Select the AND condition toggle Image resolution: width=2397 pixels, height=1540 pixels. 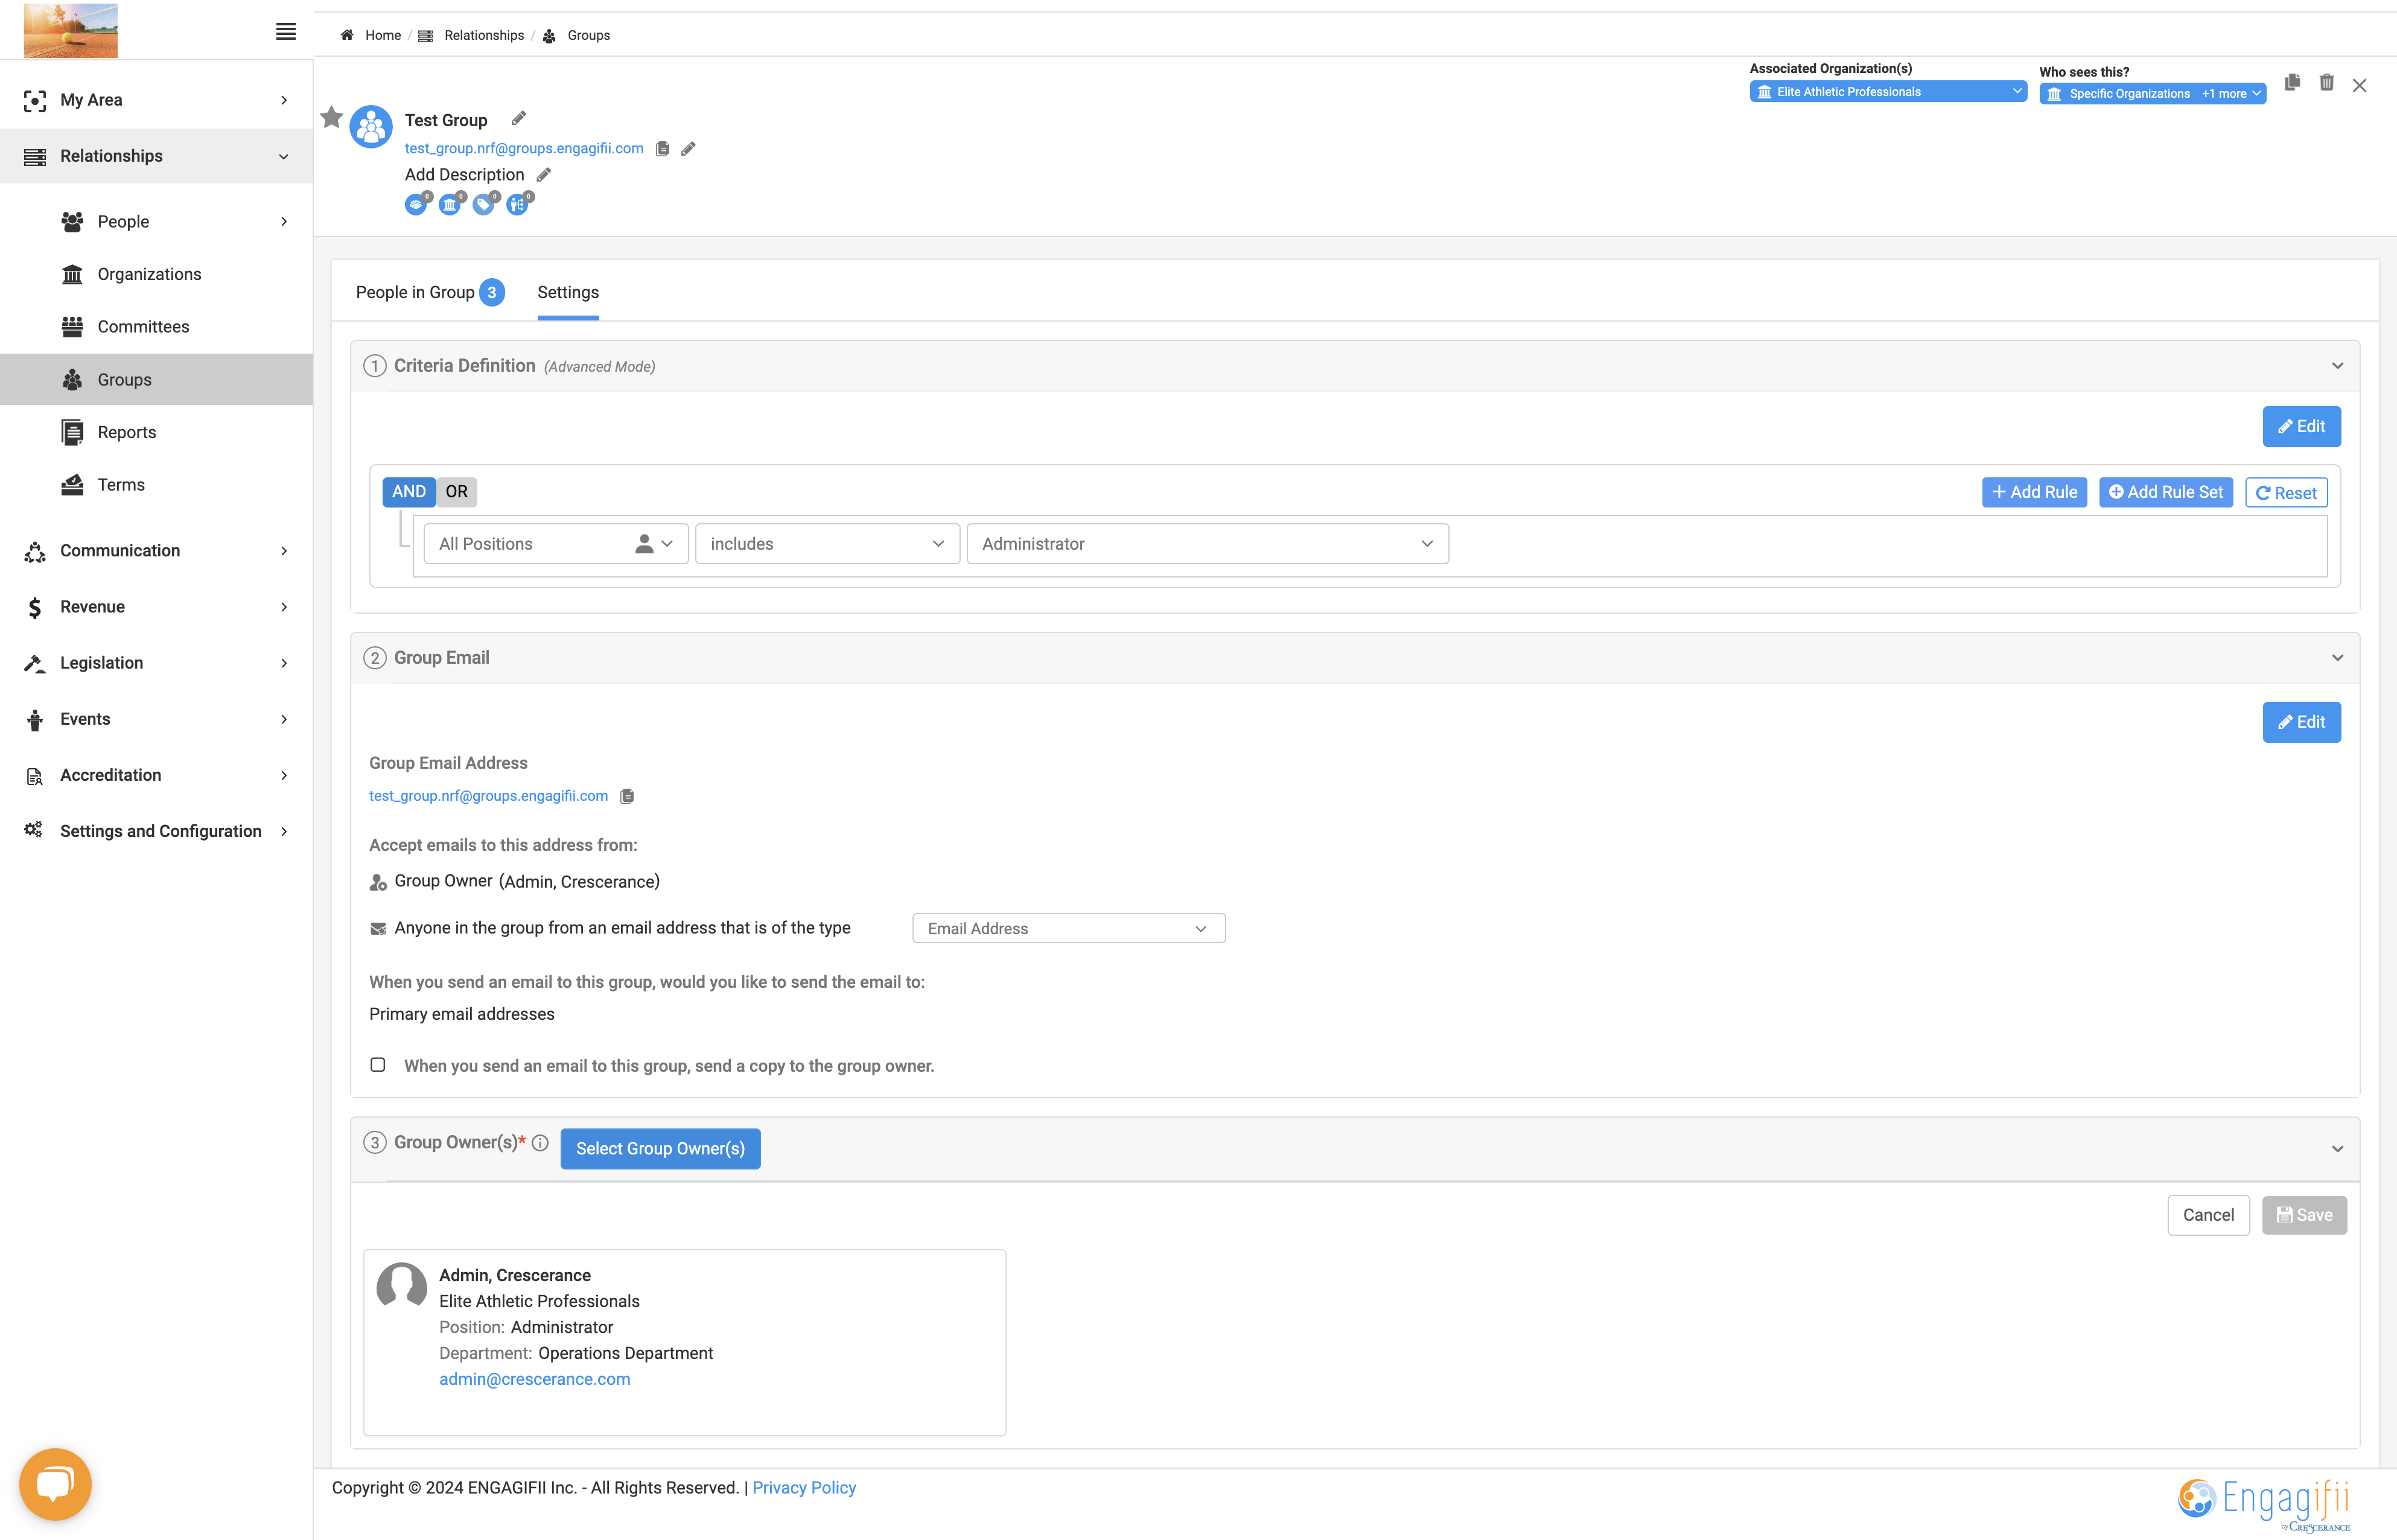click(x=408, y=492)
